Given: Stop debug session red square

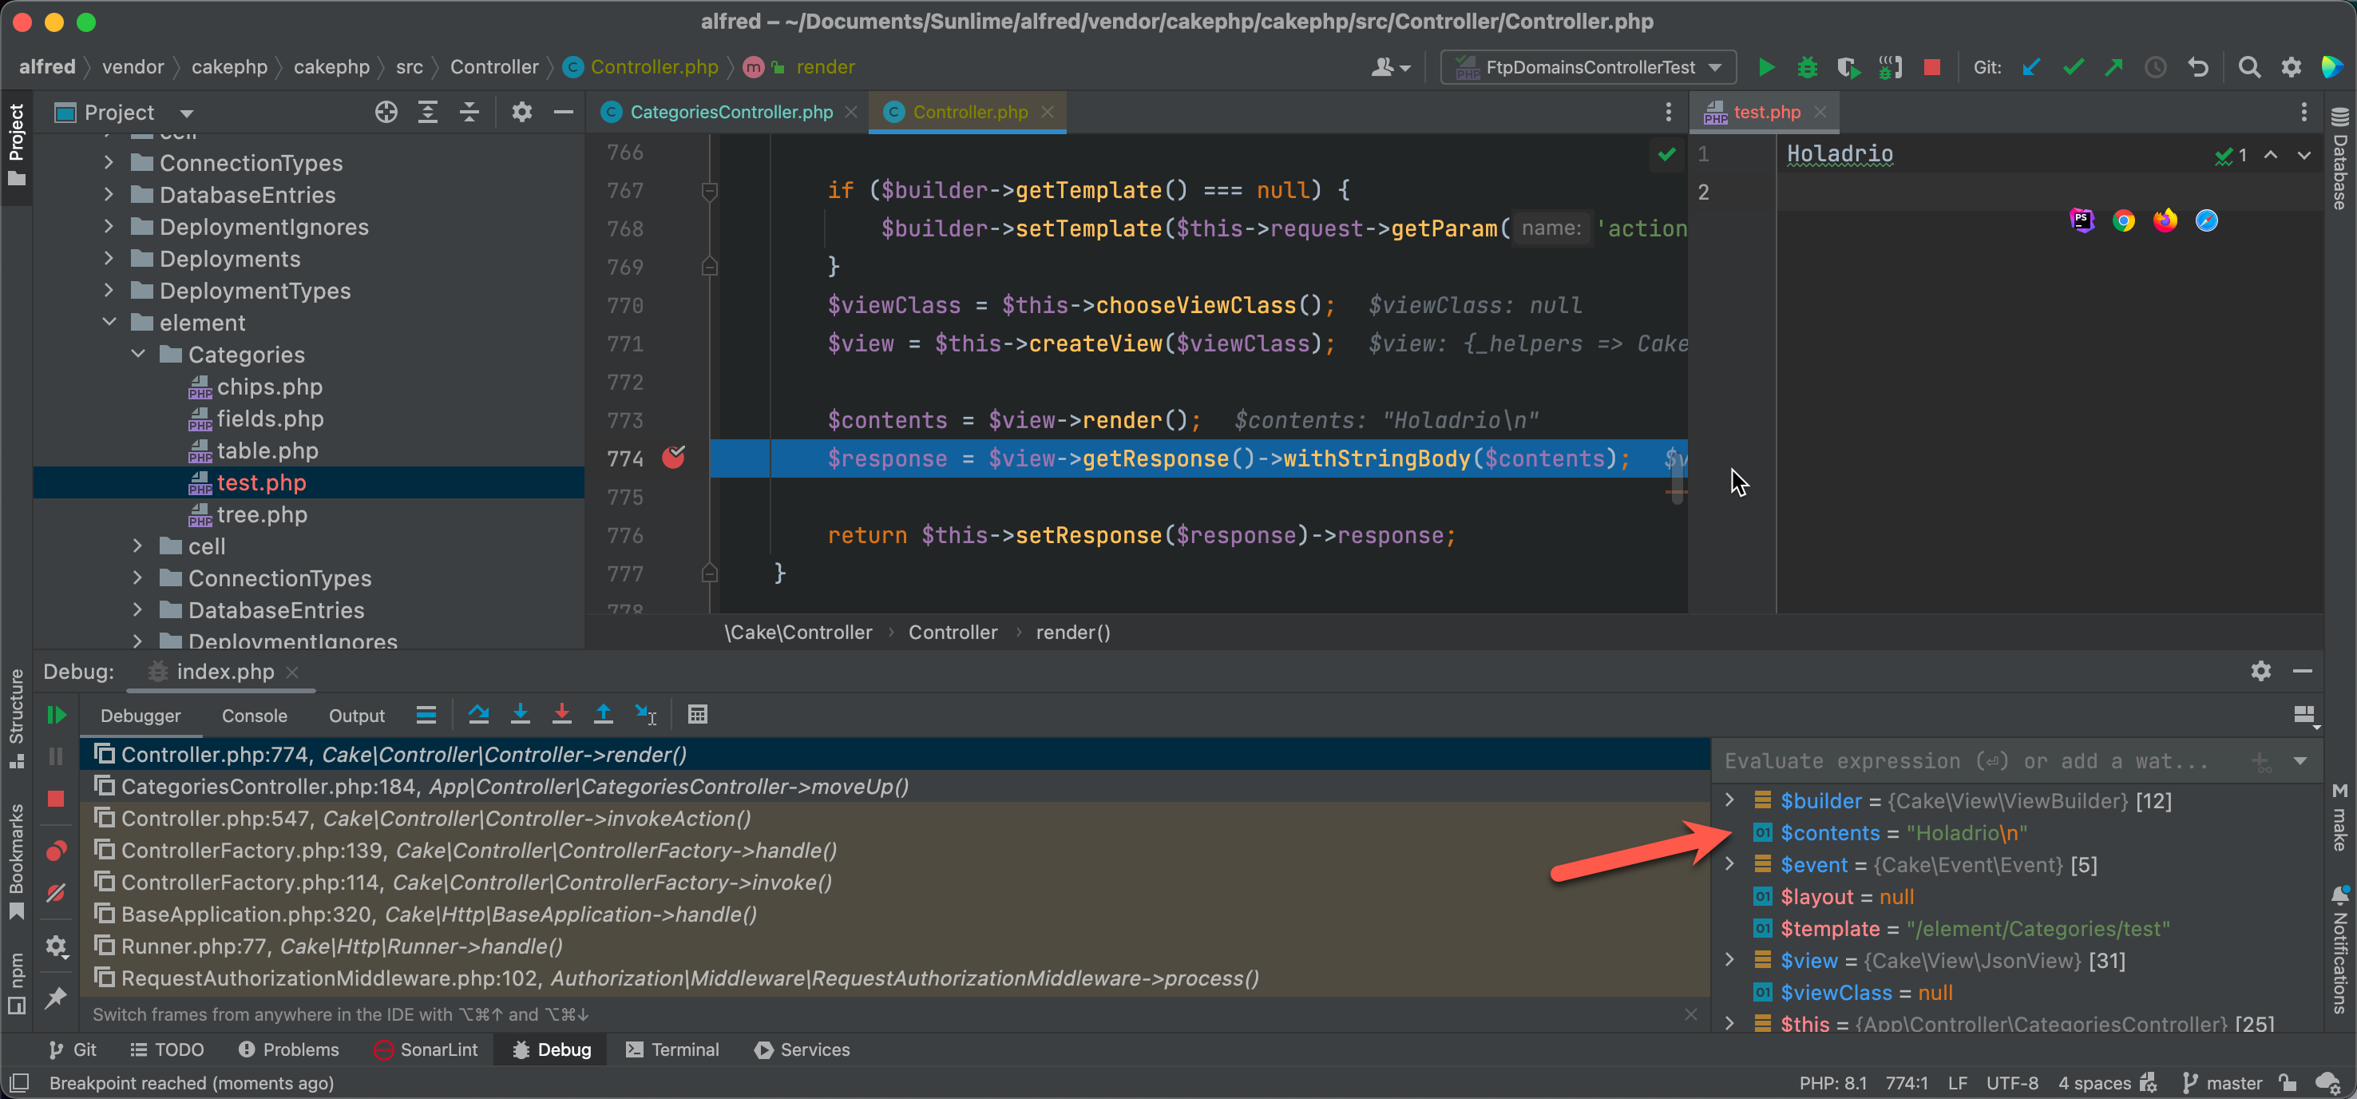Looking at the screenshot, I should point(56,799).
